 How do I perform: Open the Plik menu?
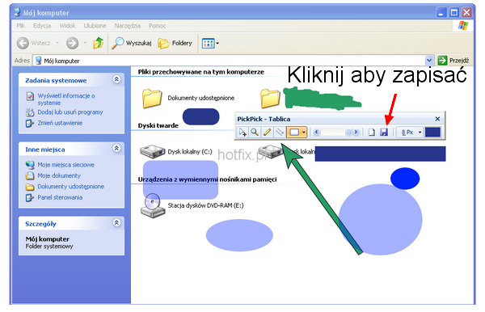[x=21, y=26]
